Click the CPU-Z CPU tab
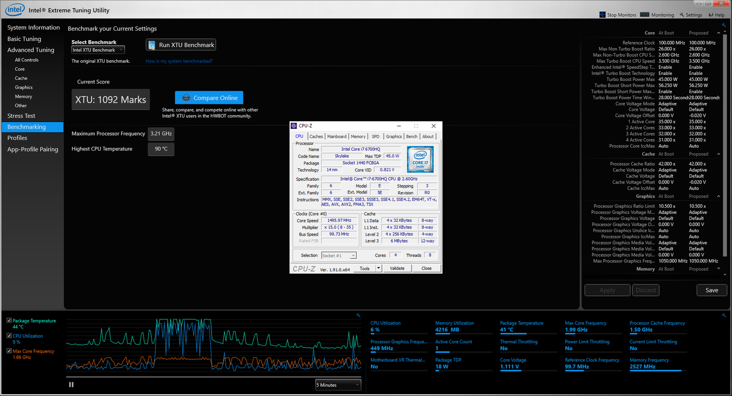The width and height of the screenshot is (732, 396). [x=299, y=136]
